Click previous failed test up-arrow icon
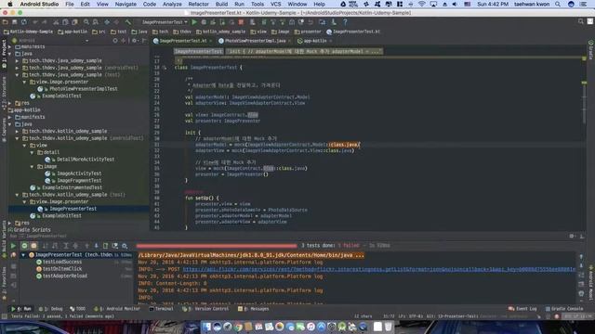The width and height of the screenshot is (595, 334). [x=86, y=246]
